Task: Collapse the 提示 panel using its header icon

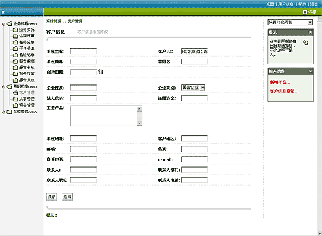Action: click(x=310, y=32)
